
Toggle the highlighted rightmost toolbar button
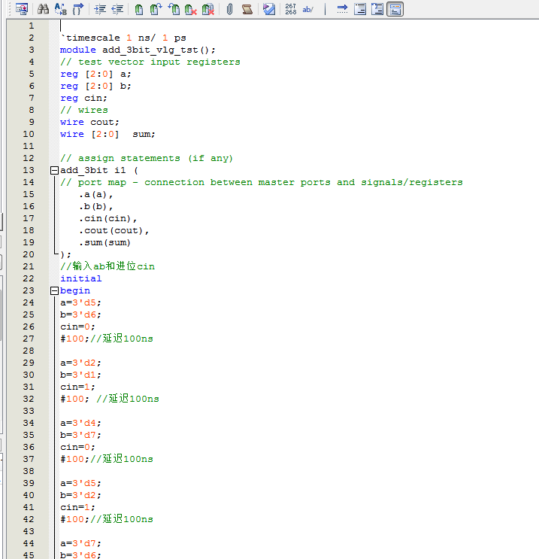coord(395,9)
